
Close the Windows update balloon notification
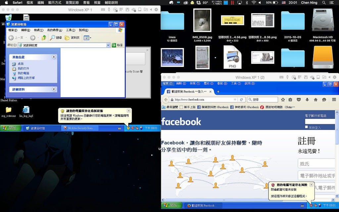point(129,111)
